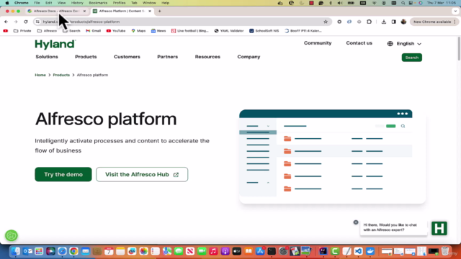461x259 pixels.
Task: Open a new tab with the plus button
Action: point(160,12)
